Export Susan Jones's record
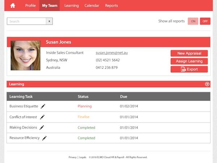217x163 pixels. (x=189, y=69)
